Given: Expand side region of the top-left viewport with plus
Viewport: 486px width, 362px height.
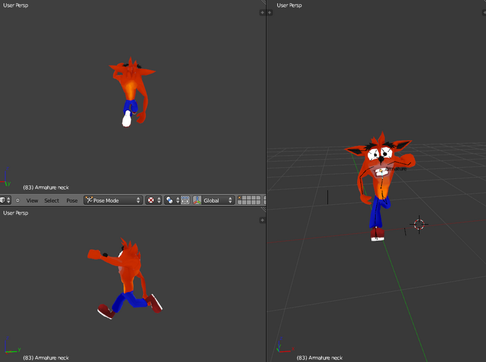Looking at the screenshot, I should [x=262, y=12].
